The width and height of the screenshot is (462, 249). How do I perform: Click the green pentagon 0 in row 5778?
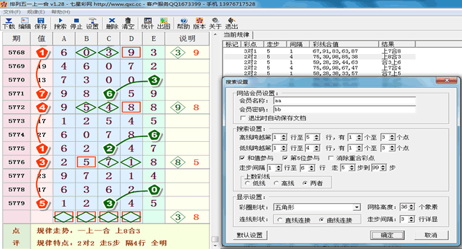point(154,190)
